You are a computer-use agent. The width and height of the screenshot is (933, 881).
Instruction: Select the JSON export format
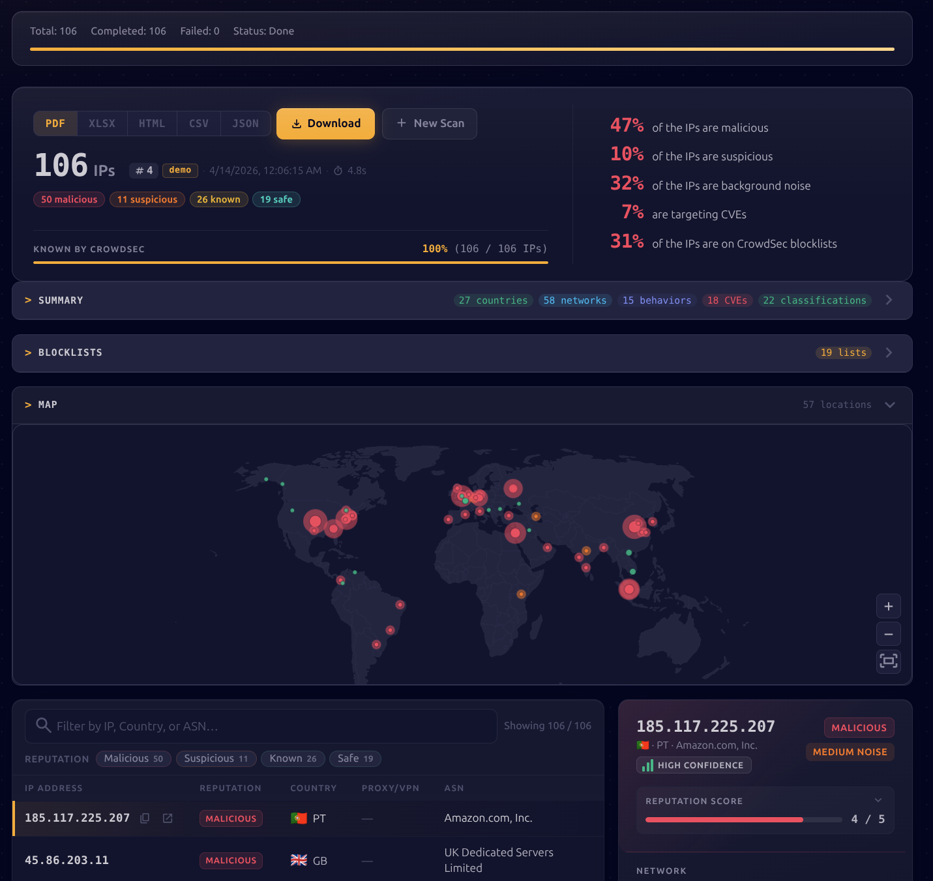pyautogui.click(x=245, y=123)
